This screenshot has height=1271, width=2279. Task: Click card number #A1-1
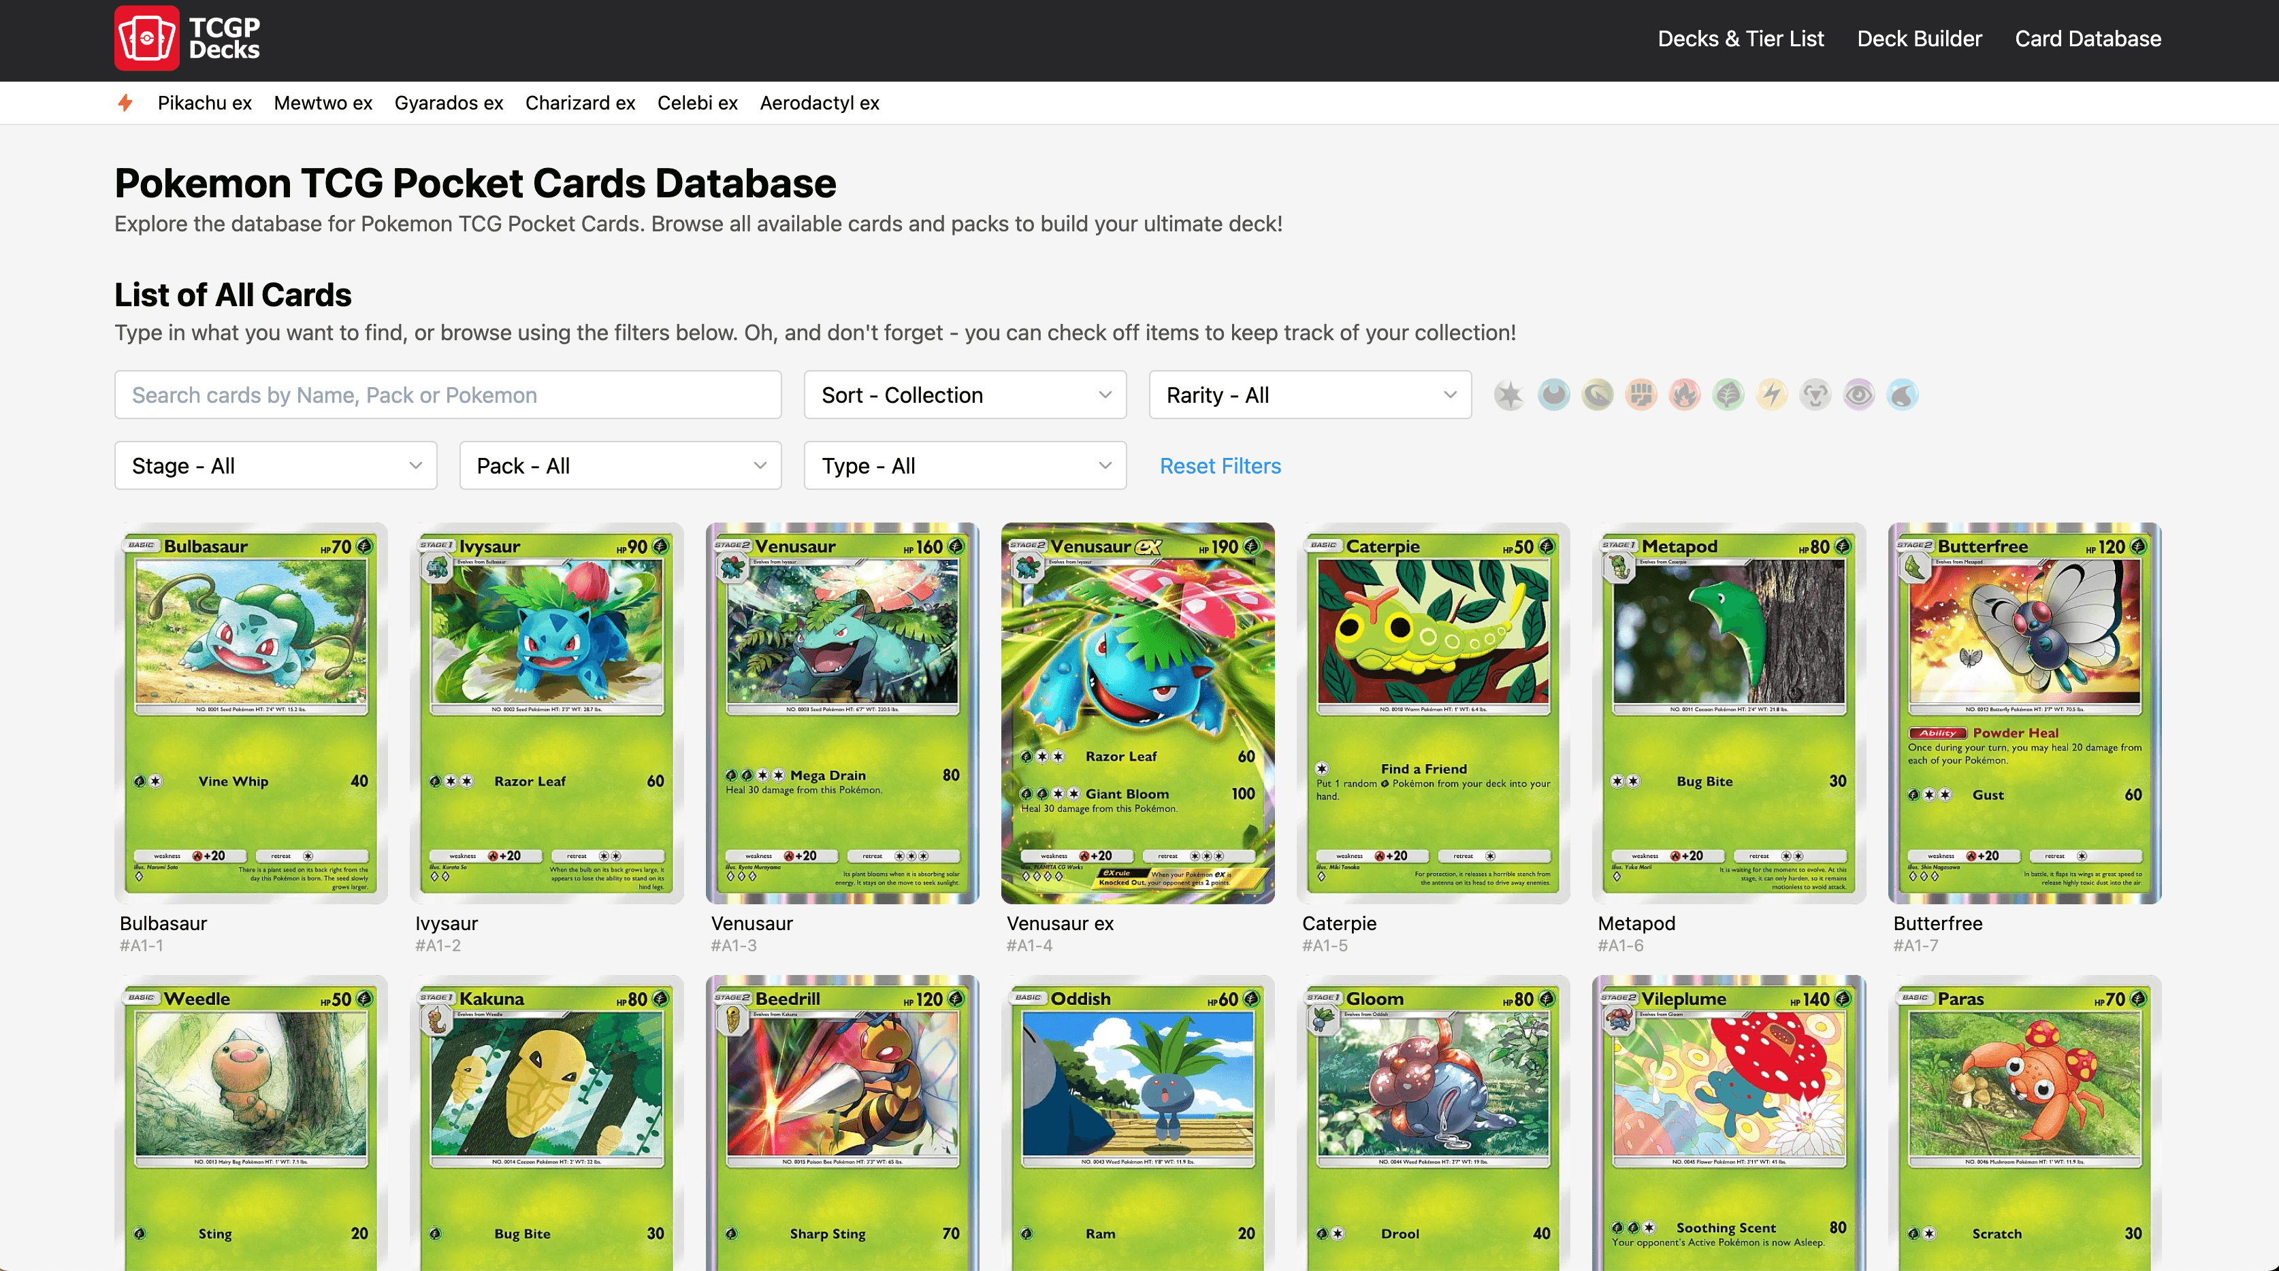(142, 946)
